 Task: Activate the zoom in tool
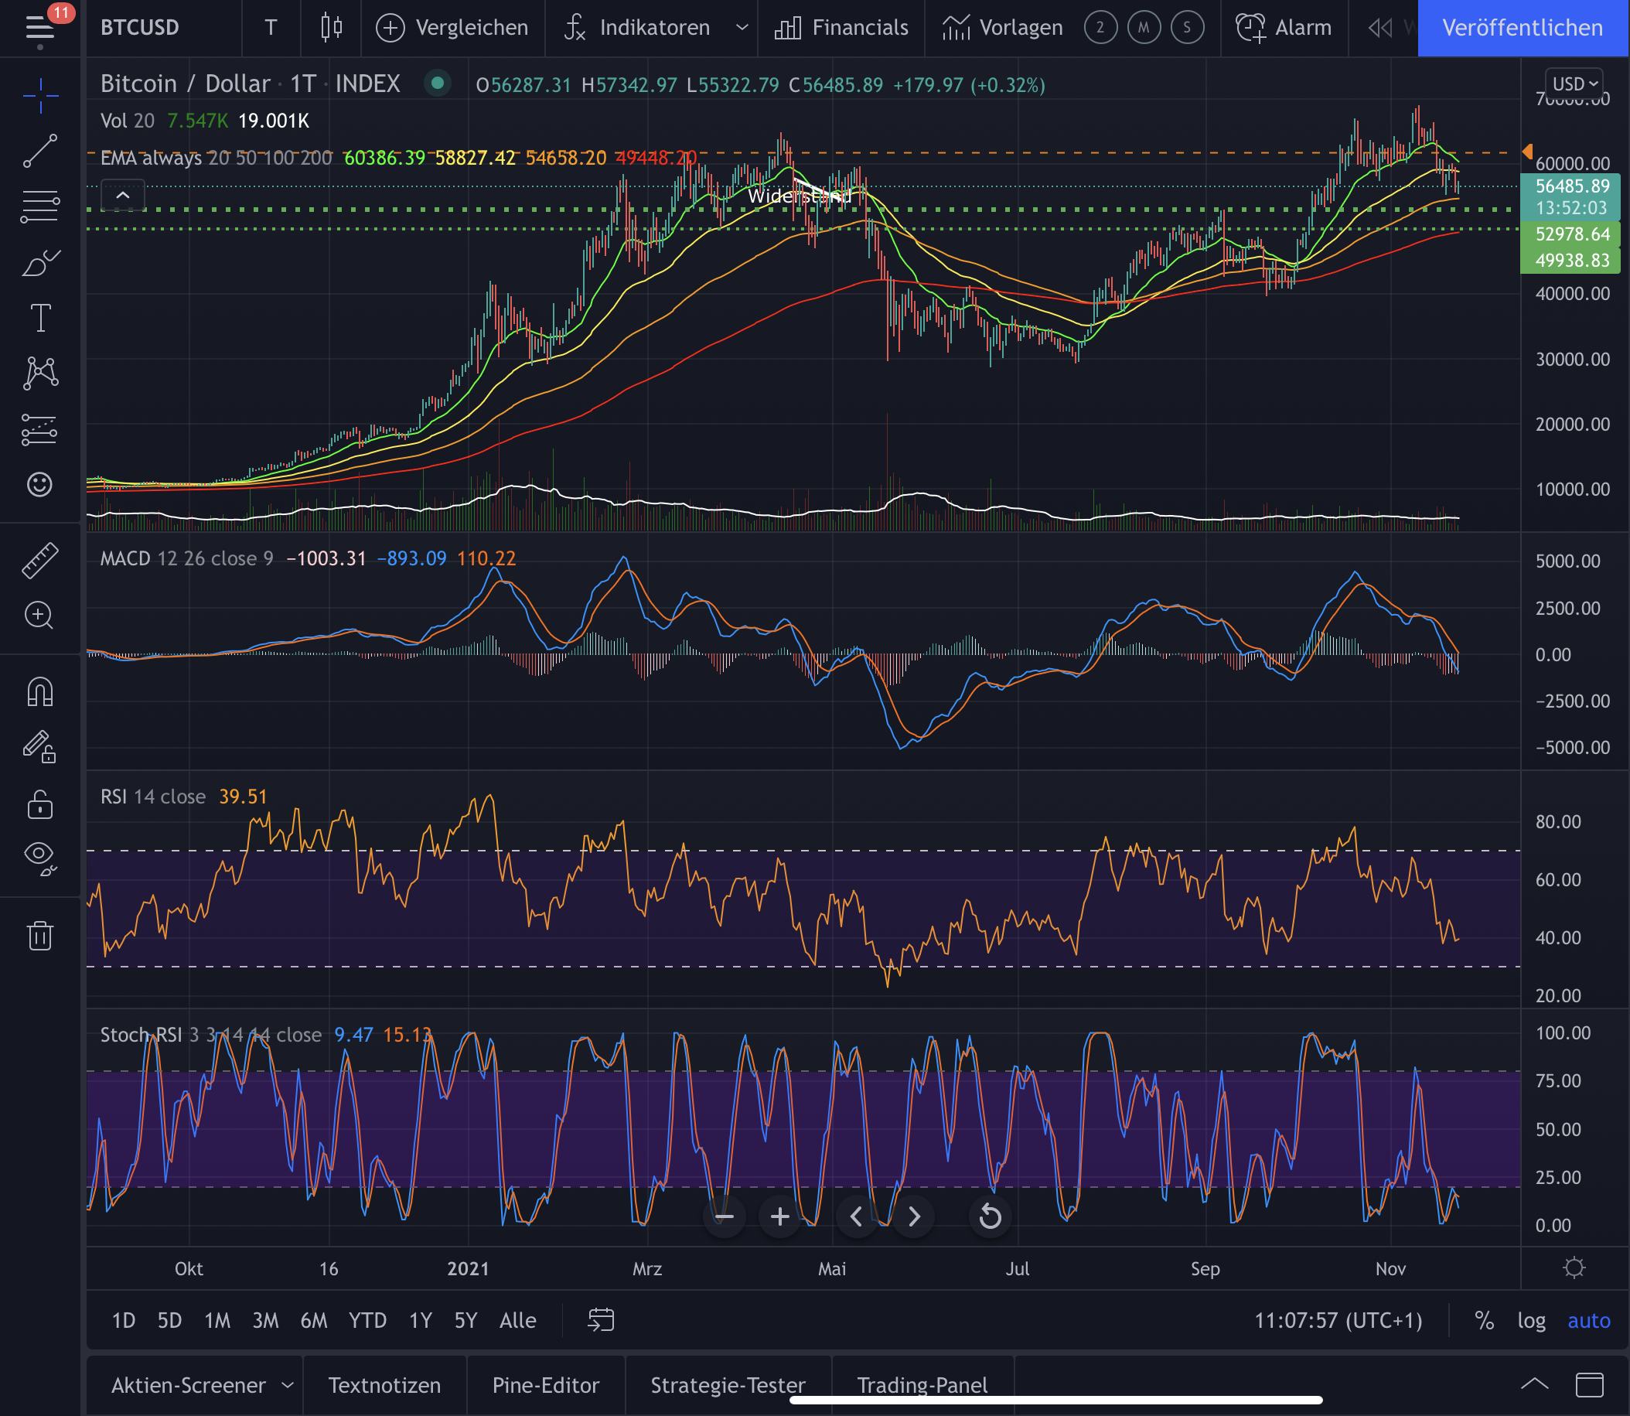pos(40,615)
